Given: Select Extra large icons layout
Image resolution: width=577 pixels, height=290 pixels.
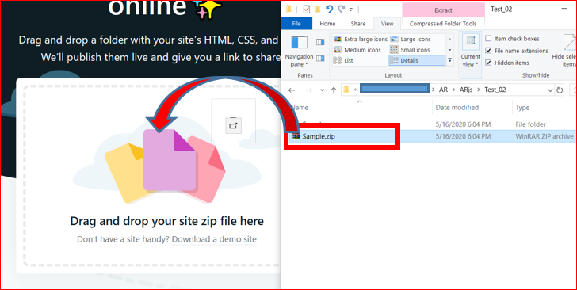Looking at the screenshot, I should (361, 39).
